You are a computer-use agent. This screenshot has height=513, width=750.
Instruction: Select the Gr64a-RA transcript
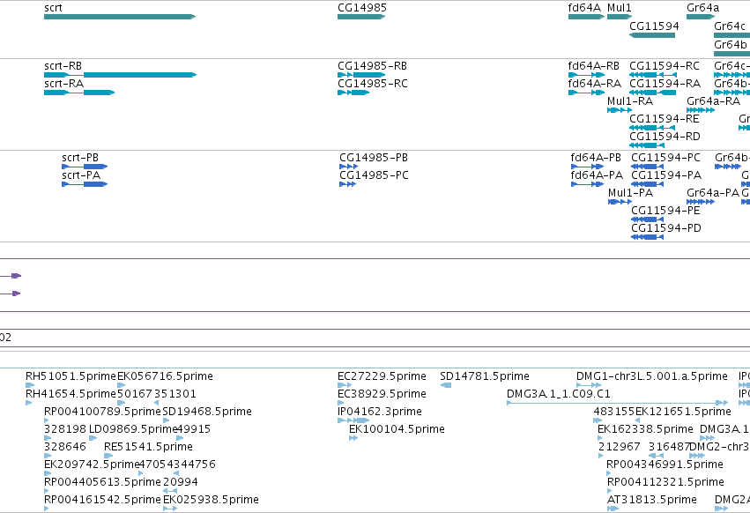coord(701,110)
